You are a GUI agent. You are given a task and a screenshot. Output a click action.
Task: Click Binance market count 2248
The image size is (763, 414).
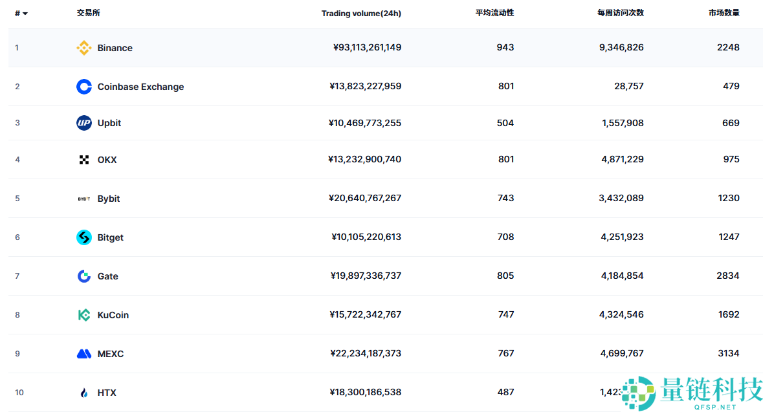tap(729, 47)
